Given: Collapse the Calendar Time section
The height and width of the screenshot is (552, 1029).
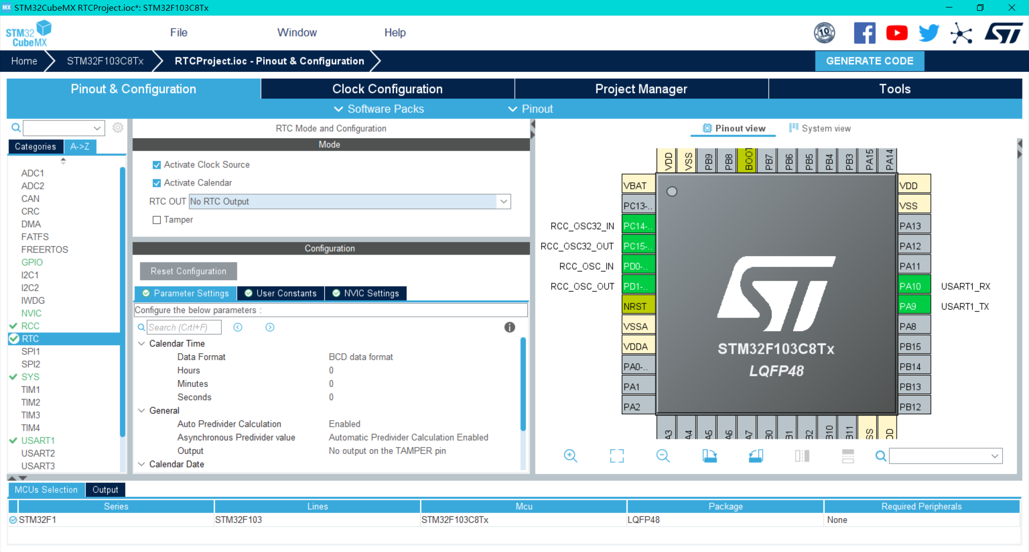Looking at the screenshot, I should (141, 344).
